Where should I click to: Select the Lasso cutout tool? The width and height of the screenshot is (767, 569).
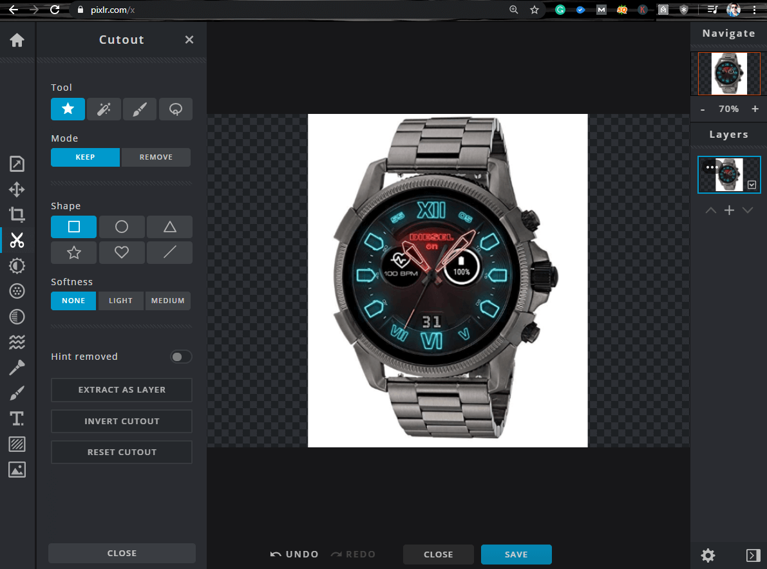pos(176,109)
